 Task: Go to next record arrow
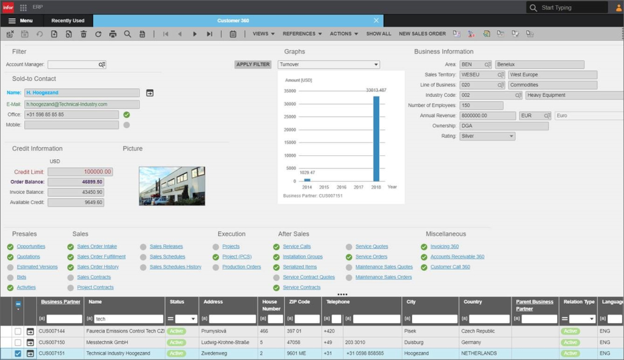point(194,34)
